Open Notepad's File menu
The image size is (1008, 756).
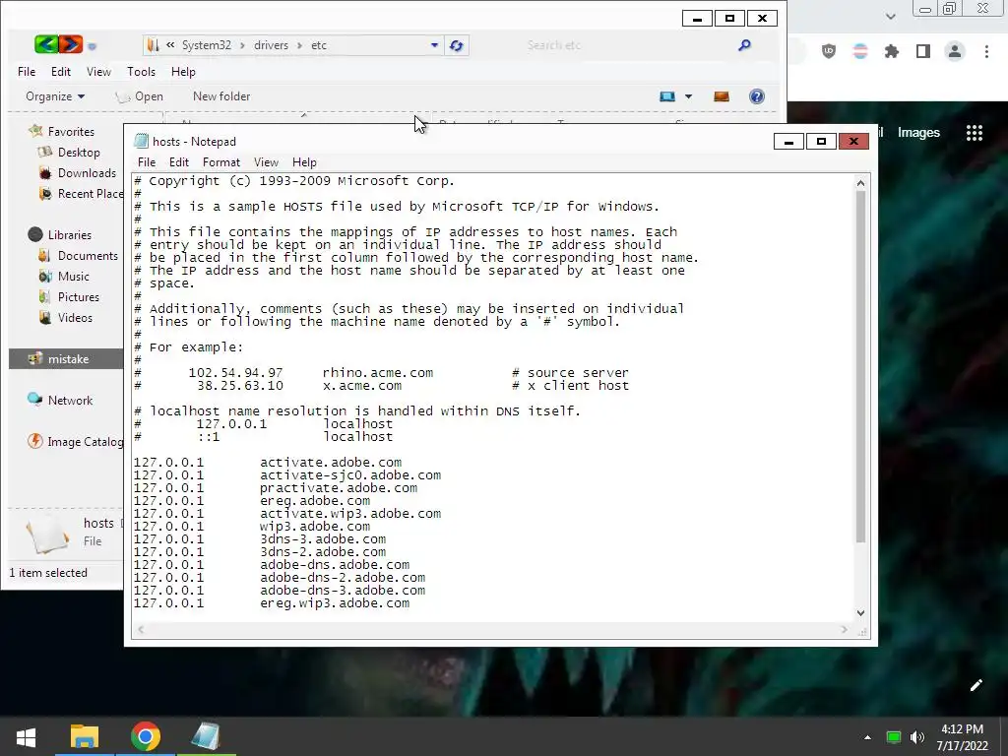pyautogui.click(x=147, y=162)
